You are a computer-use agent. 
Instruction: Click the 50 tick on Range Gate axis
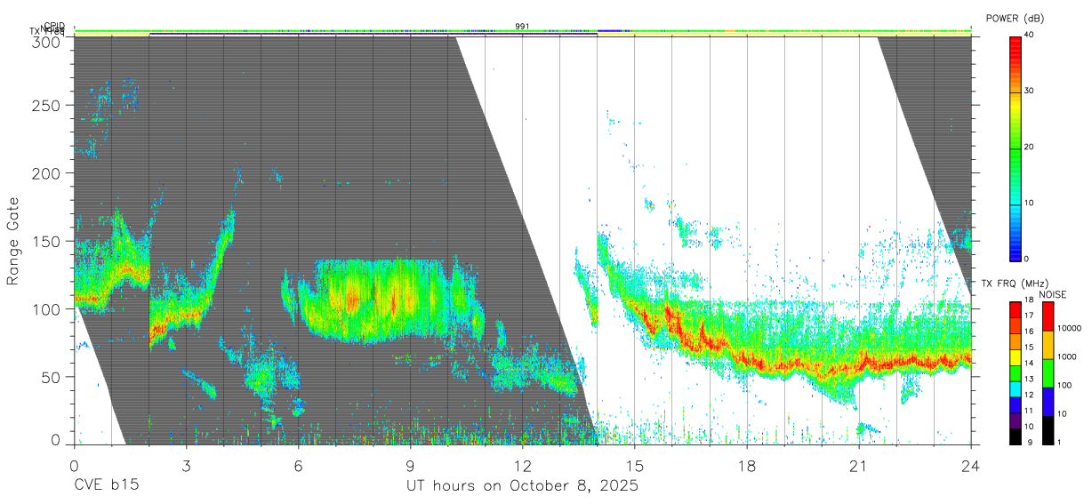click(52, 377)
